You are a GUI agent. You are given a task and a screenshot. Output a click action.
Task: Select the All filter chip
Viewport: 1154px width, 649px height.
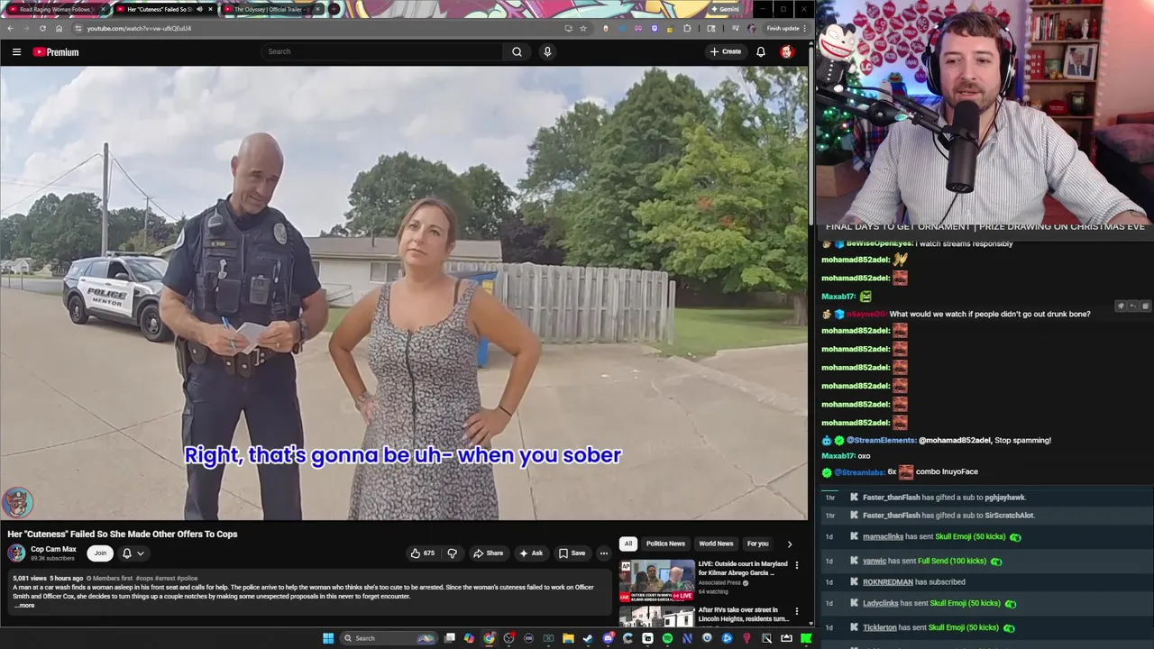(628, 544)
